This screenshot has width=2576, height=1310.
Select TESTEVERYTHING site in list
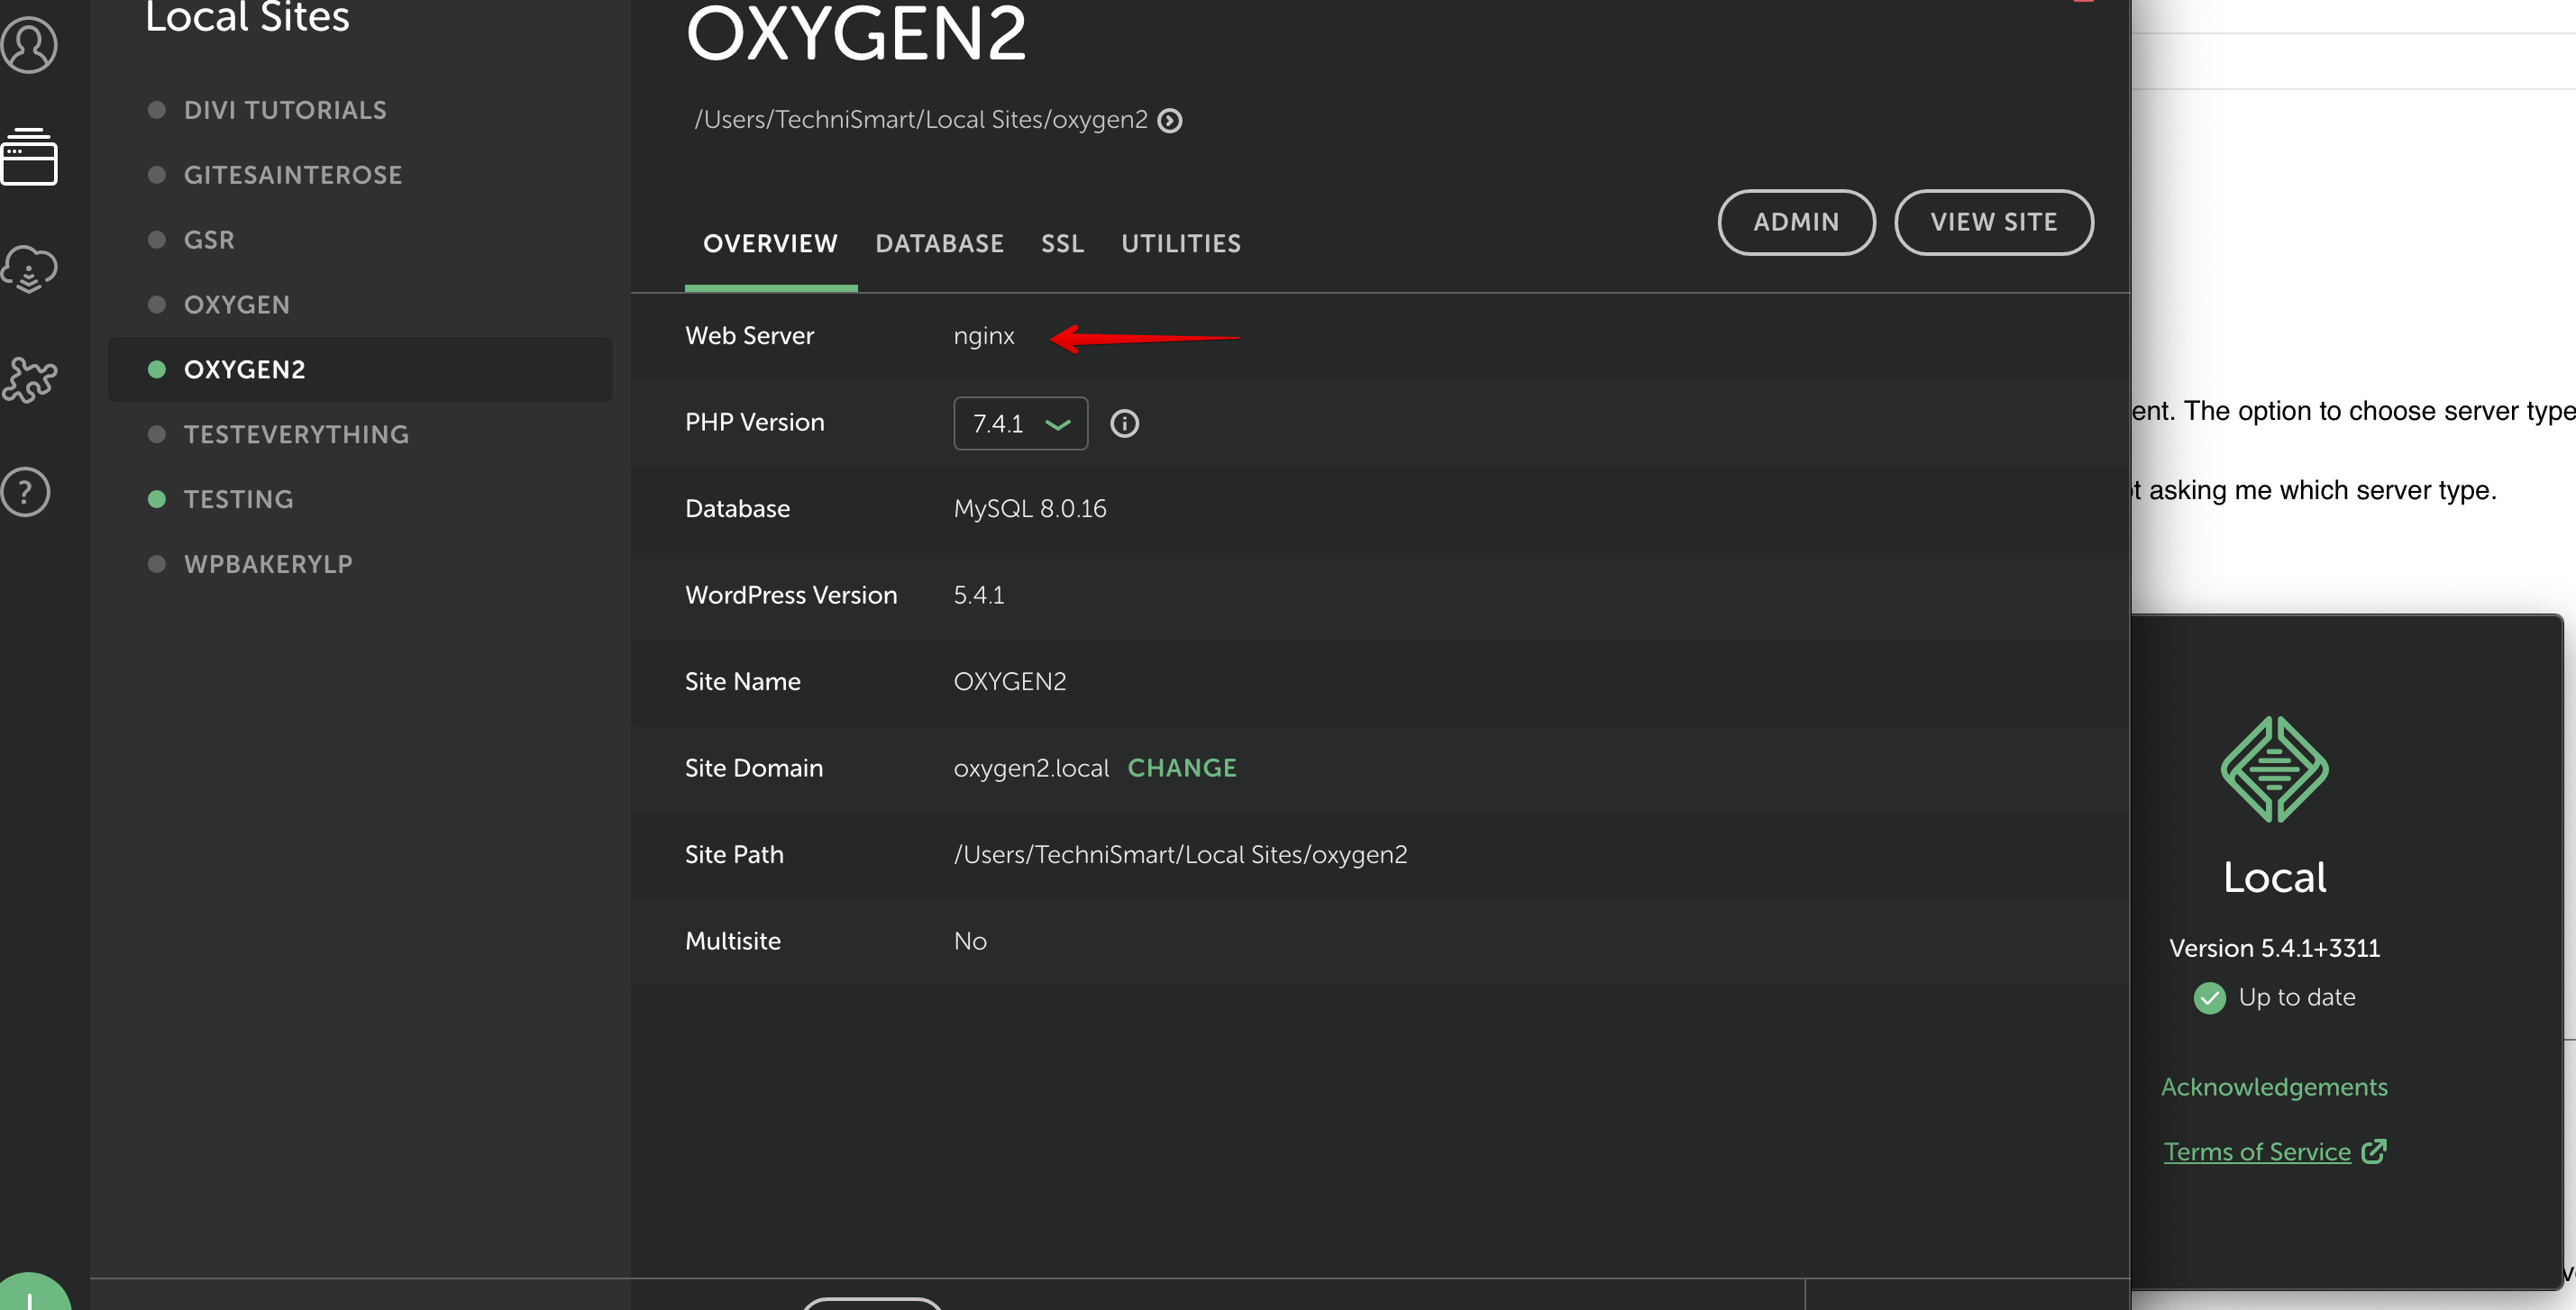pos(360,434)
